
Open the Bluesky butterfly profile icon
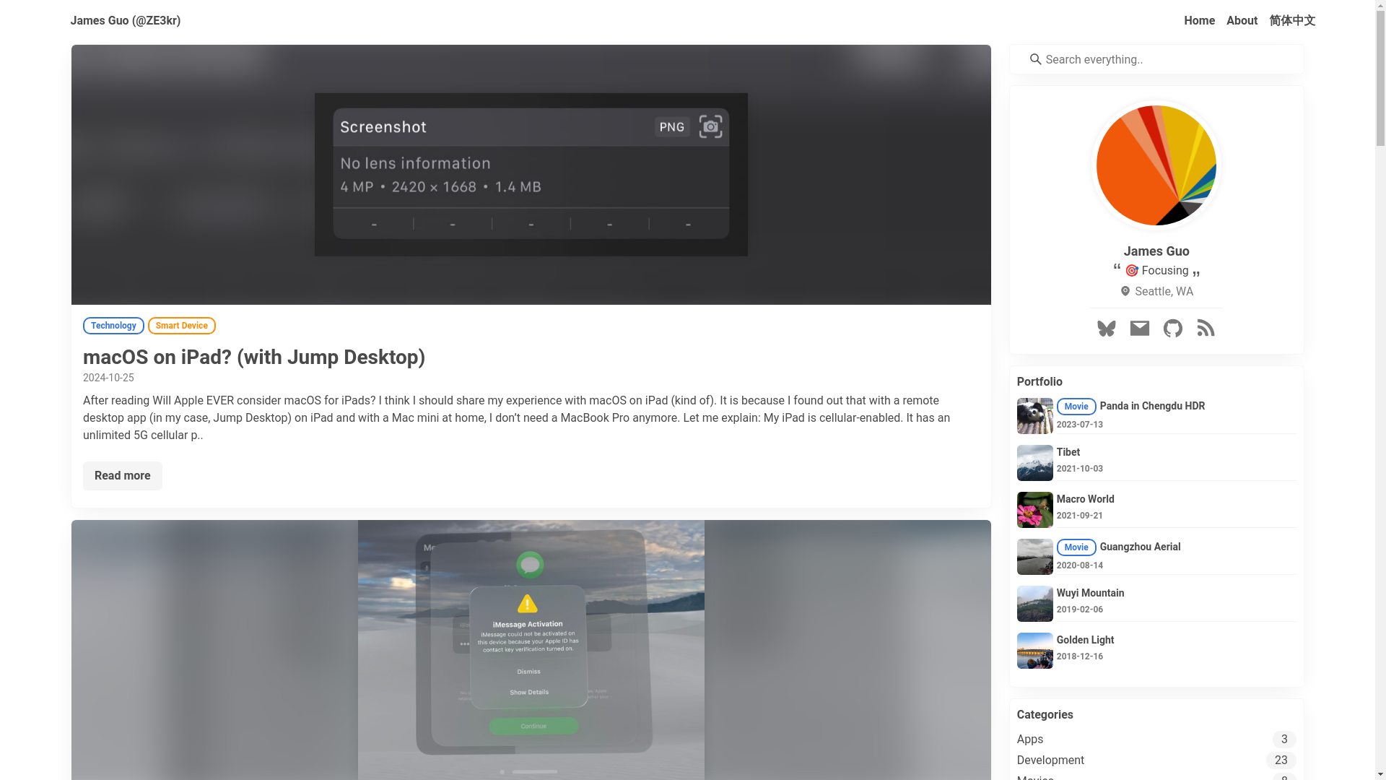point(1106,329)
